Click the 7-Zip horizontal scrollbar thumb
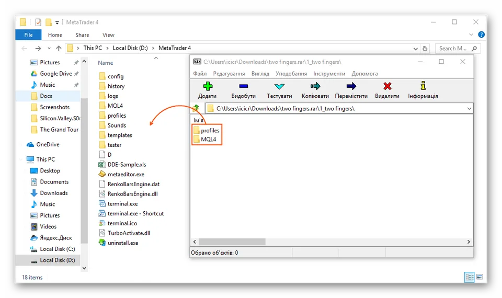 click(232, 242)
